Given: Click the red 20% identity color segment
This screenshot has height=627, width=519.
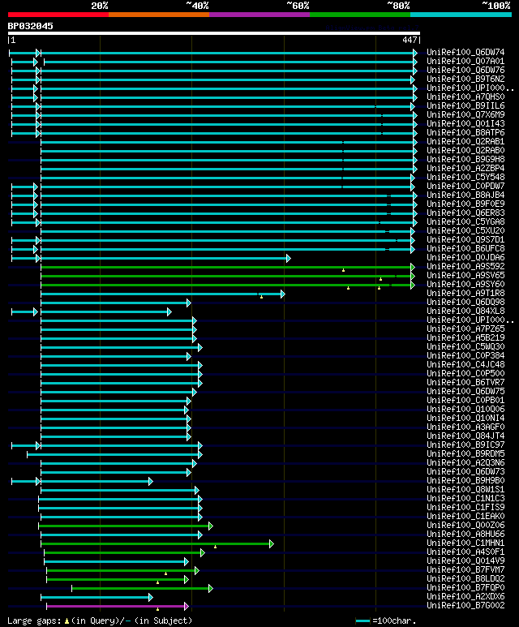Looking at the screenshot, I should coord(58,15).
